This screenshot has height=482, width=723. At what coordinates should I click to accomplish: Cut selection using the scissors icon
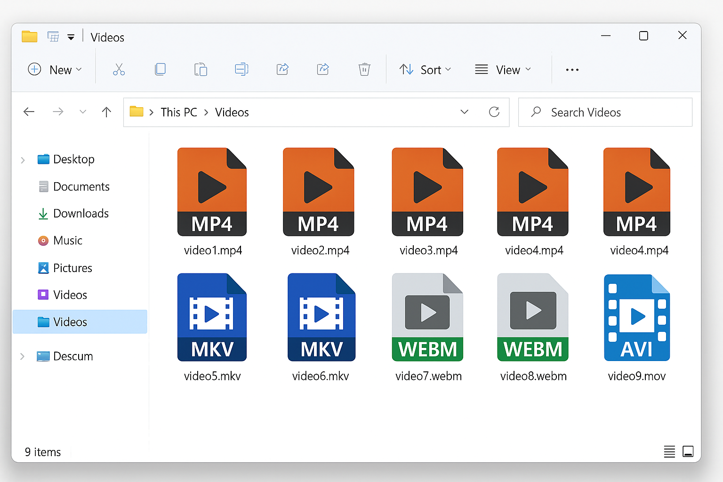[x=119, y=69]
